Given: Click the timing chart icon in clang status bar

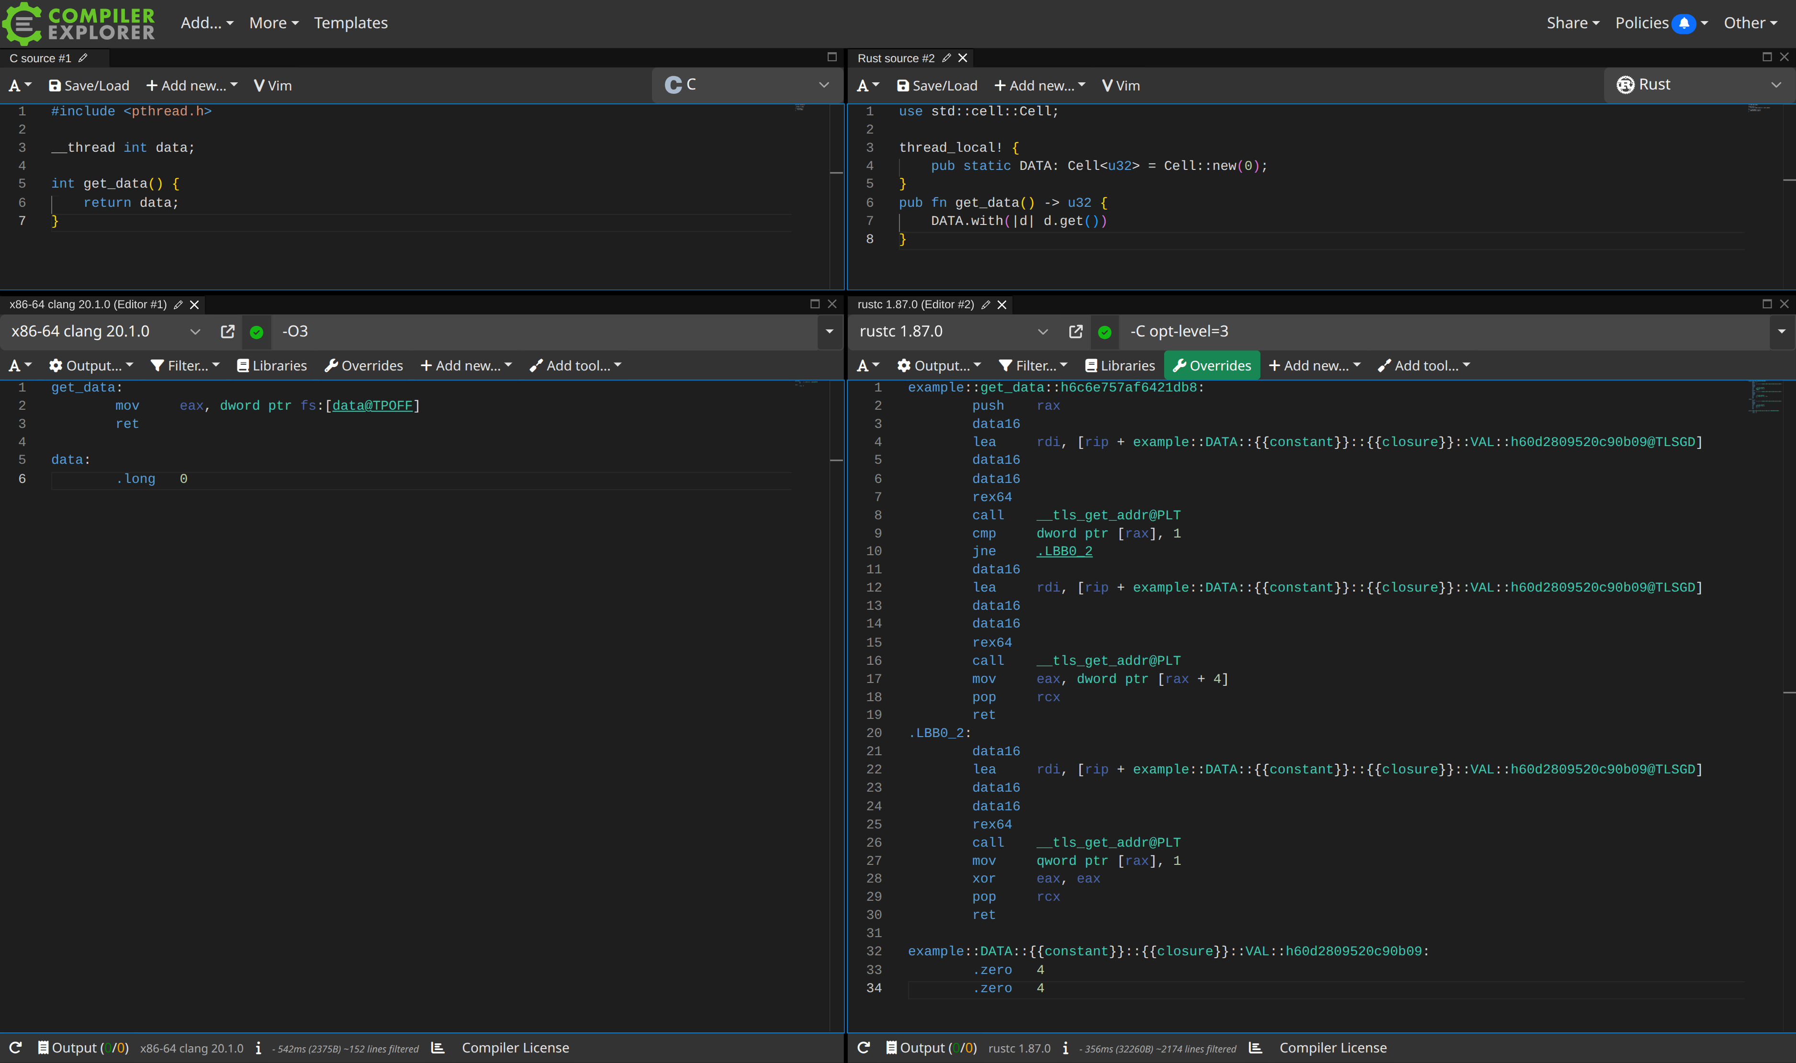Looking at the screenshot, I should coord(438,1048).
